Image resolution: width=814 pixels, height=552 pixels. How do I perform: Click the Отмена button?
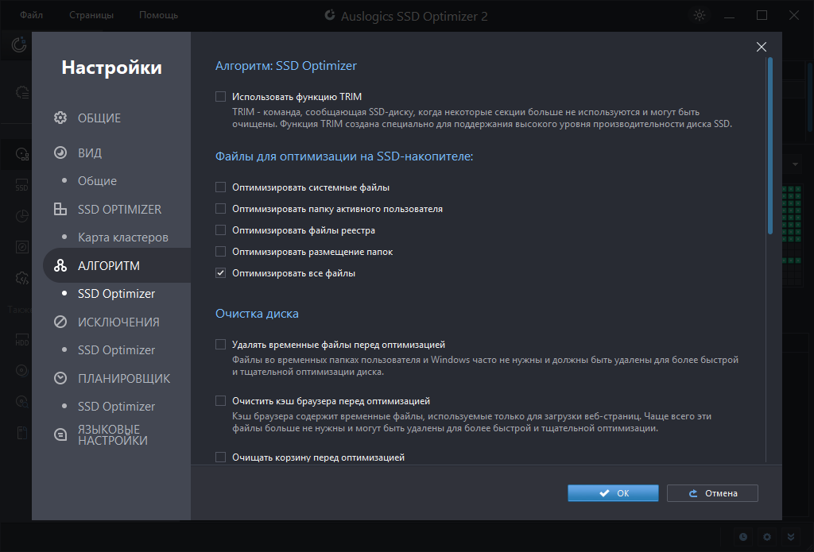coord(712,493)
